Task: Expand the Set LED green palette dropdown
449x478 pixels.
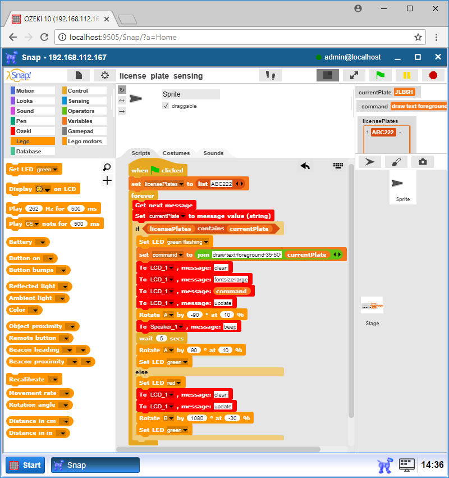Action: 55,170
